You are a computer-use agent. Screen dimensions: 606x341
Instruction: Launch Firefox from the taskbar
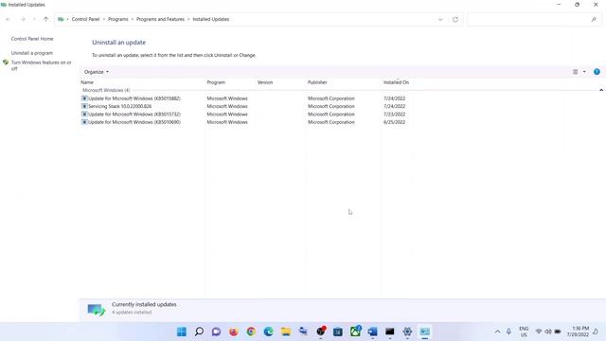(234, 332)
